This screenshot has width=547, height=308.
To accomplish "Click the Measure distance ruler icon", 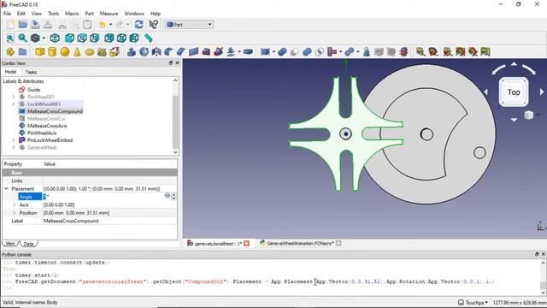I will point(149,38).
